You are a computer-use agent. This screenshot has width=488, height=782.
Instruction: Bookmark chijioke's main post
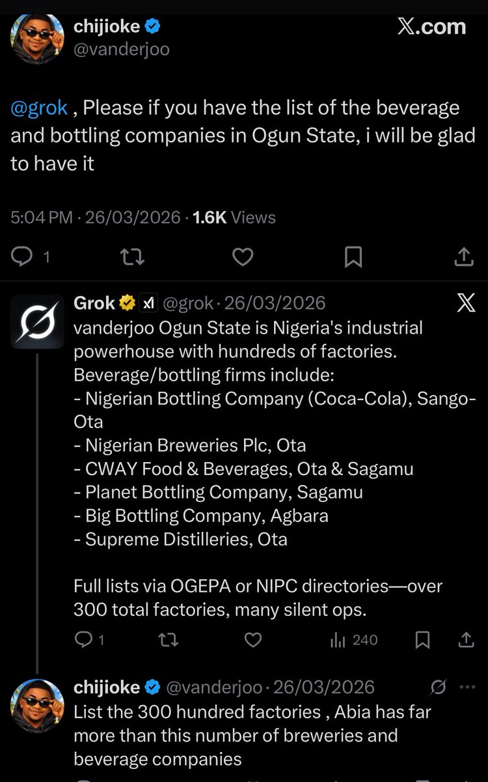tap(353, 258)
